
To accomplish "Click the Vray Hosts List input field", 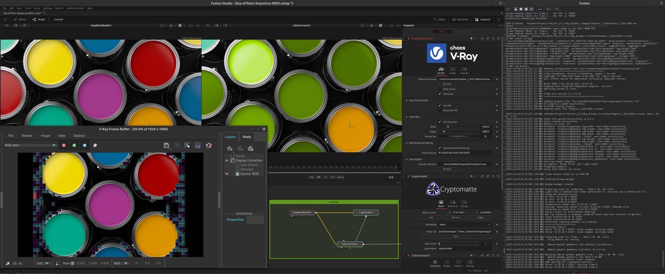I will click(x=465, y=153).
